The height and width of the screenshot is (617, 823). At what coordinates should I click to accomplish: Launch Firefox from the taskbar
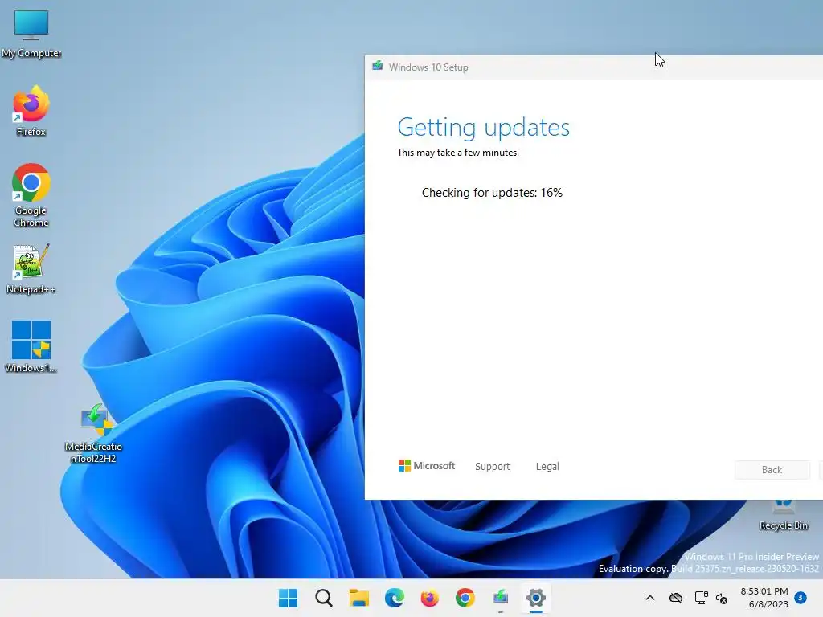pos(429,598)
